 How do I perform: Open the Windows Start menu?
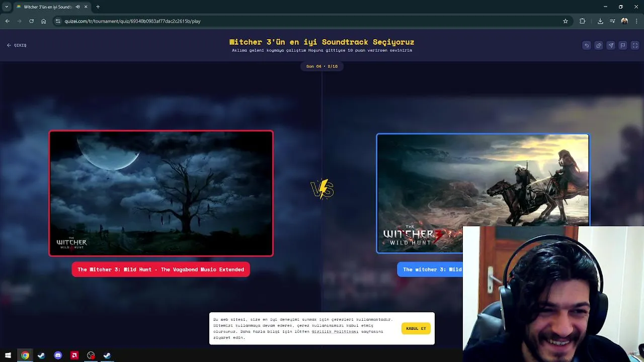tap(8, 355)
